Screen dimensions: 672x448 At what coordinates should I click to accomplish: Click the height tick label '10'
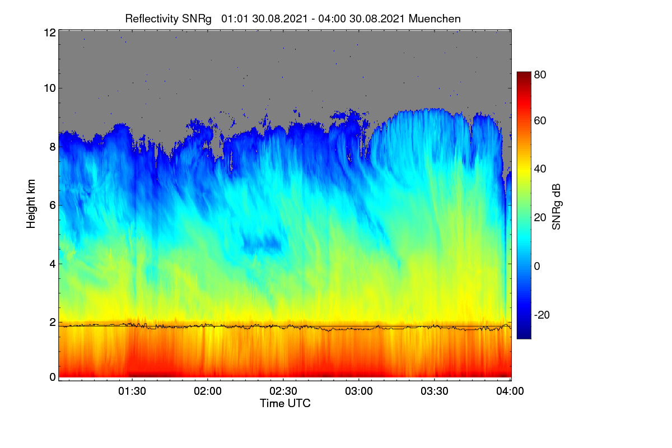point(49,88)
